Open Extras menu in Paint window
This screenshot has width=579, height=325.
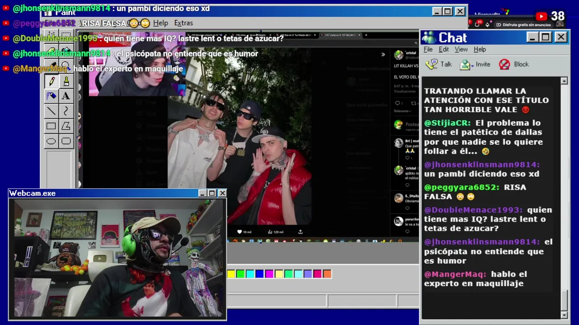183,23
